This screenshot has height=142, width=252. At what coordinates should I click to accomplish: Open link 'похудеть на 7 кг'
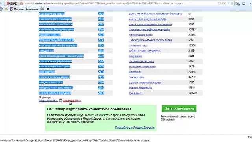(50, 35)
